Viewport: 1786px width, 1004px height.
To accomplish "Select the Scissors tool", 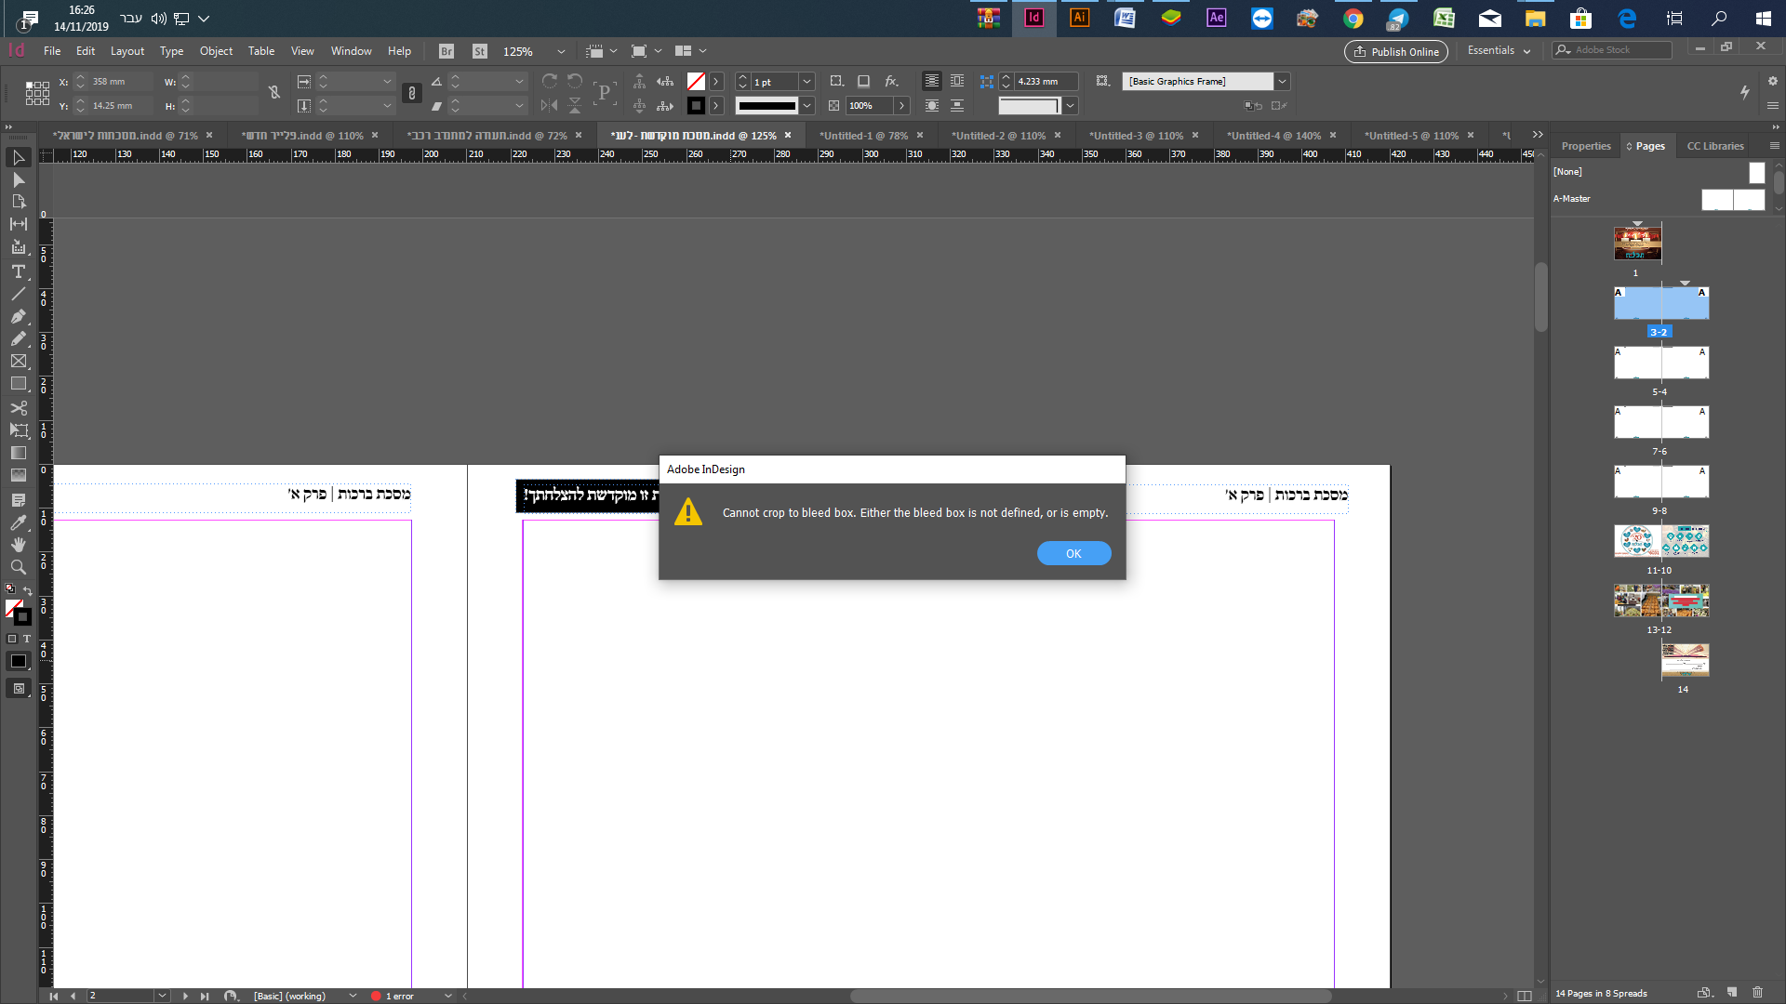I will 18,408.
